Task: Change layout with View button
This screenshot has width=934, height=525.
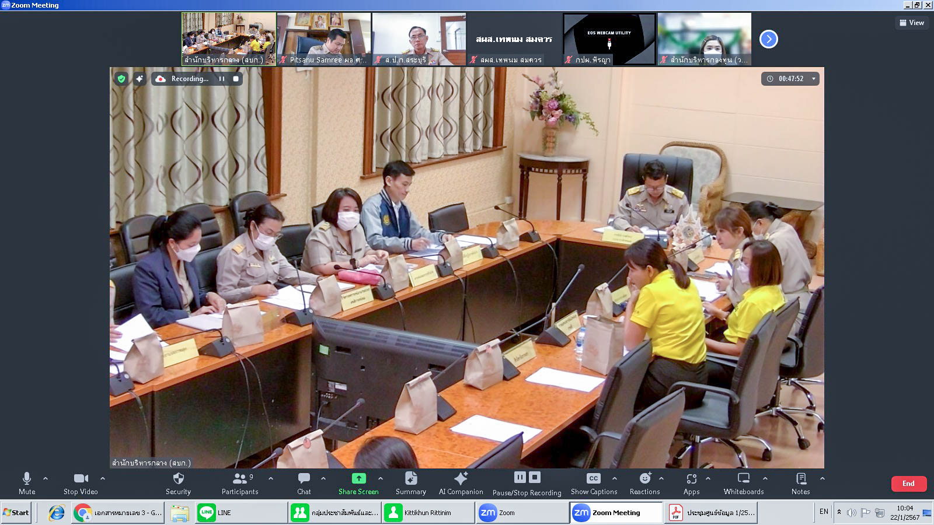Action: click(912, 23)
